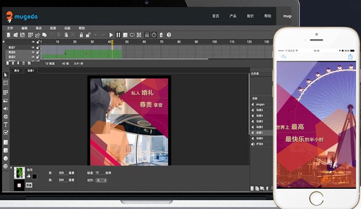
Task: Click the yellow playhead marker on the timeline
Action: pyautogui.click(x=112, y=42)
